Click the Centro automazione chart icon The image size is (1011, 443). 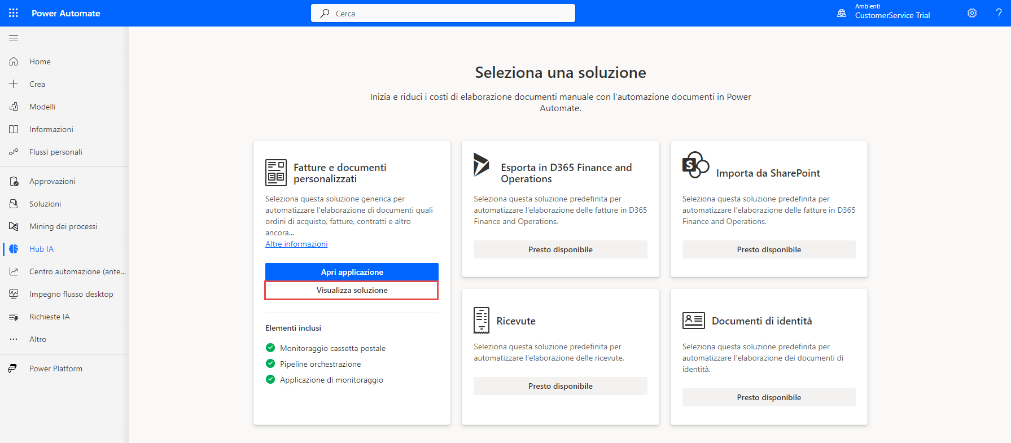pyautogui.click(x=14, y=271)
